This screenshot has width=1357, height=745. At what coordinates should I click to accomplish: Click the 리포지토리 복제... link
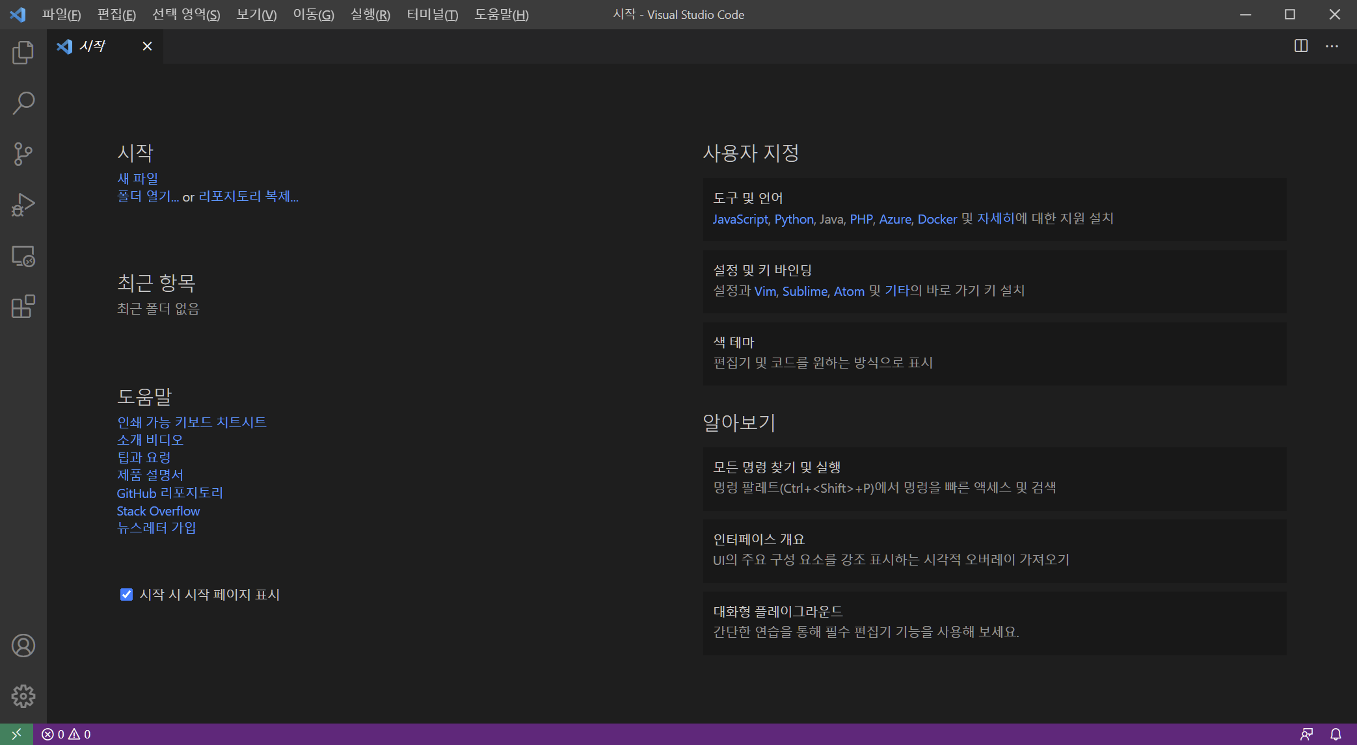[x=248, y=196]
